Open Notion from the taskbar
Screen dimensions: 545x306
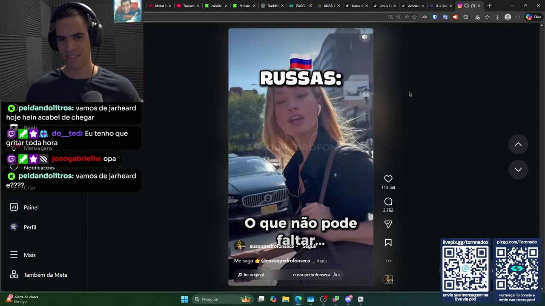(x=361, y=299)
